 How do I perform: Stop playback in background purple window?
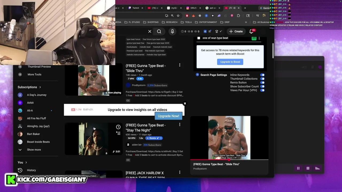(308, 168)
